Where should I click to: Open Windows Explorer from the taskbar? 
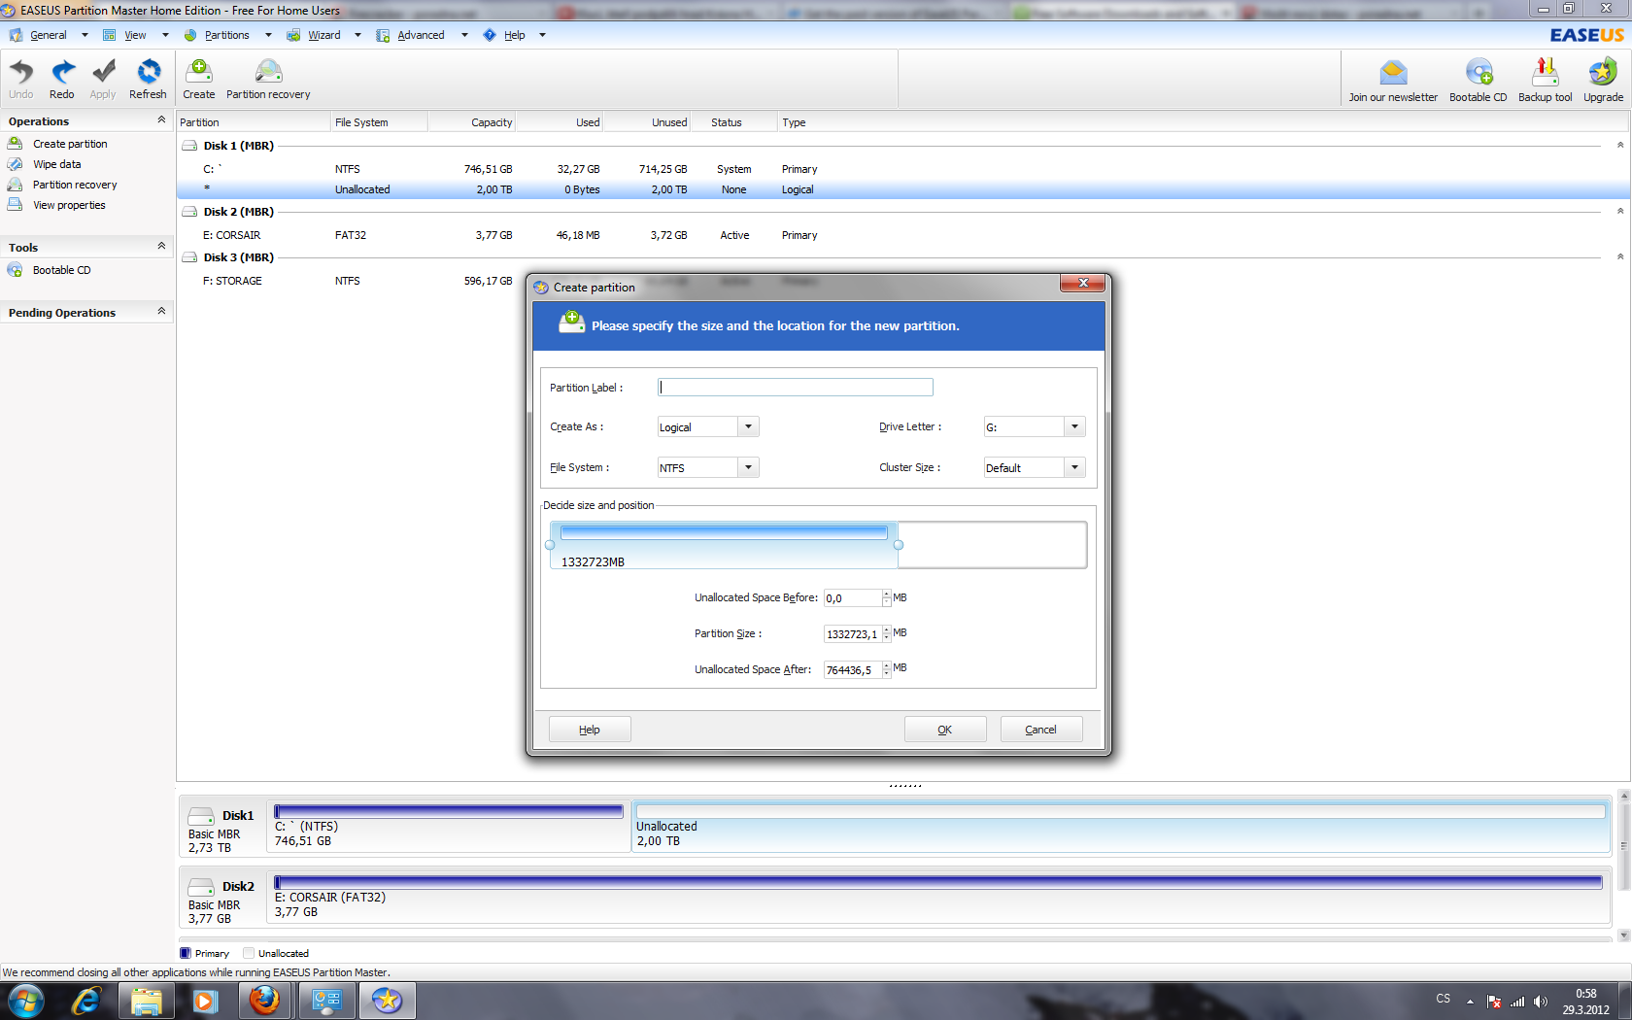[146, 1001]
